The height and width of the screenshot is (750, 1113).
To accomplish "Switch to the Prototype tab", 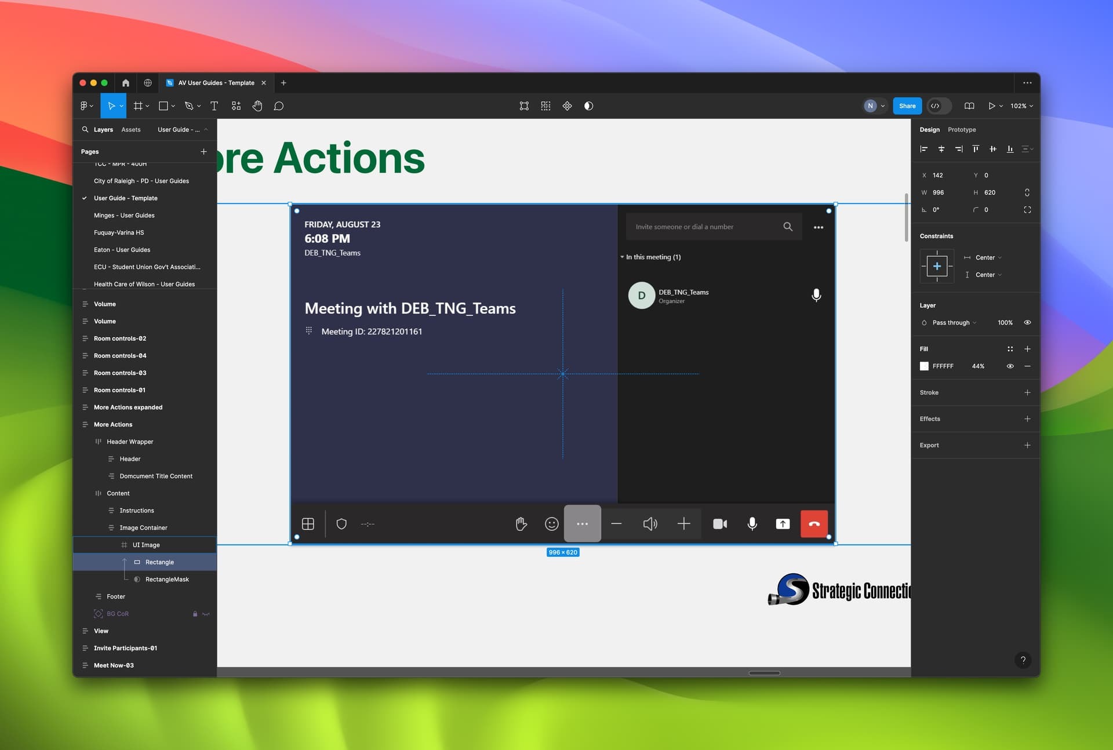I will pos(962,129).
